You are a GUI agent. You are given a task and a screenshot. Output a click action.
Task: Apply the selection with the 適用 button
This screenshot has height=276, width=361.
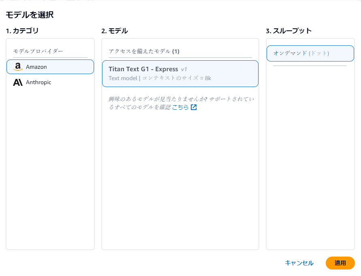[x=340, y=263]
